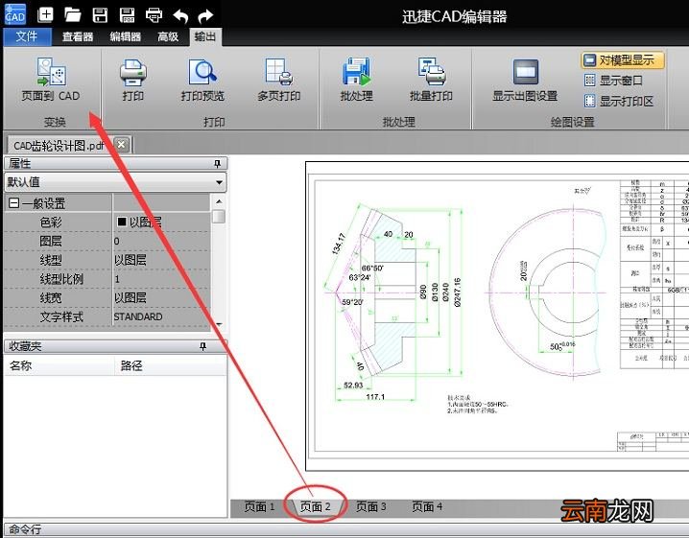Image resolution: width=689 pixels, height=538 pixels.
Task: Click the properties scrollbar thumb
Action: [219, 216]
